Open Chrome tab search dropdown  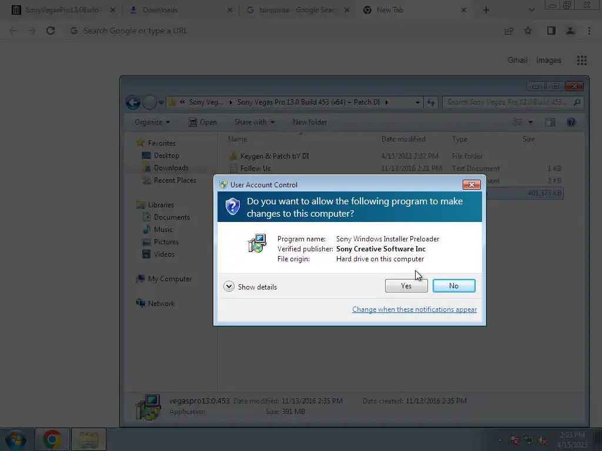tap(531, 10)
